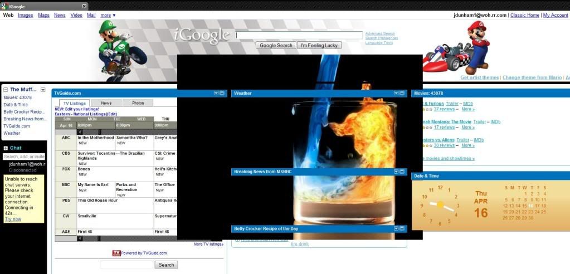Viewport: 570px width, 274px height.
Task: Switch to TV Listings tab
Action: [75, 103]
